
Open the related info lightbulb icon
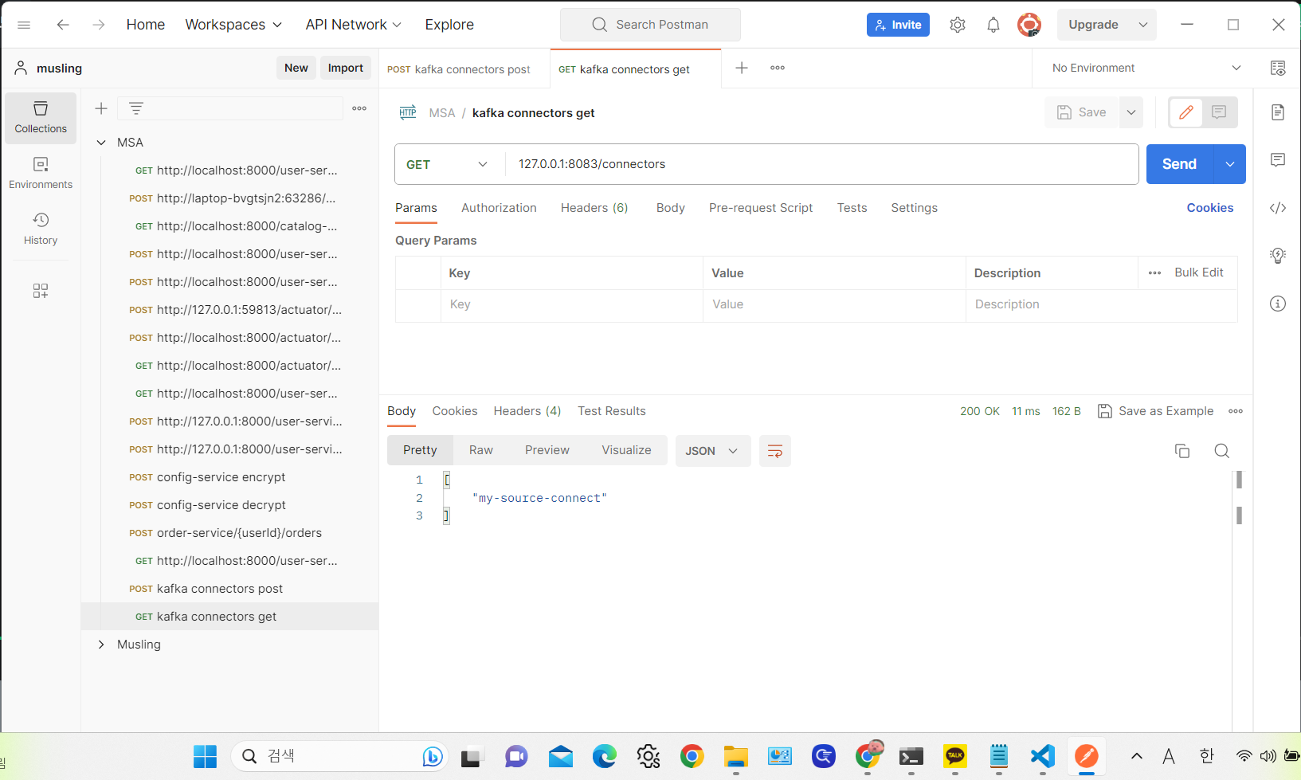[1278, 256]
